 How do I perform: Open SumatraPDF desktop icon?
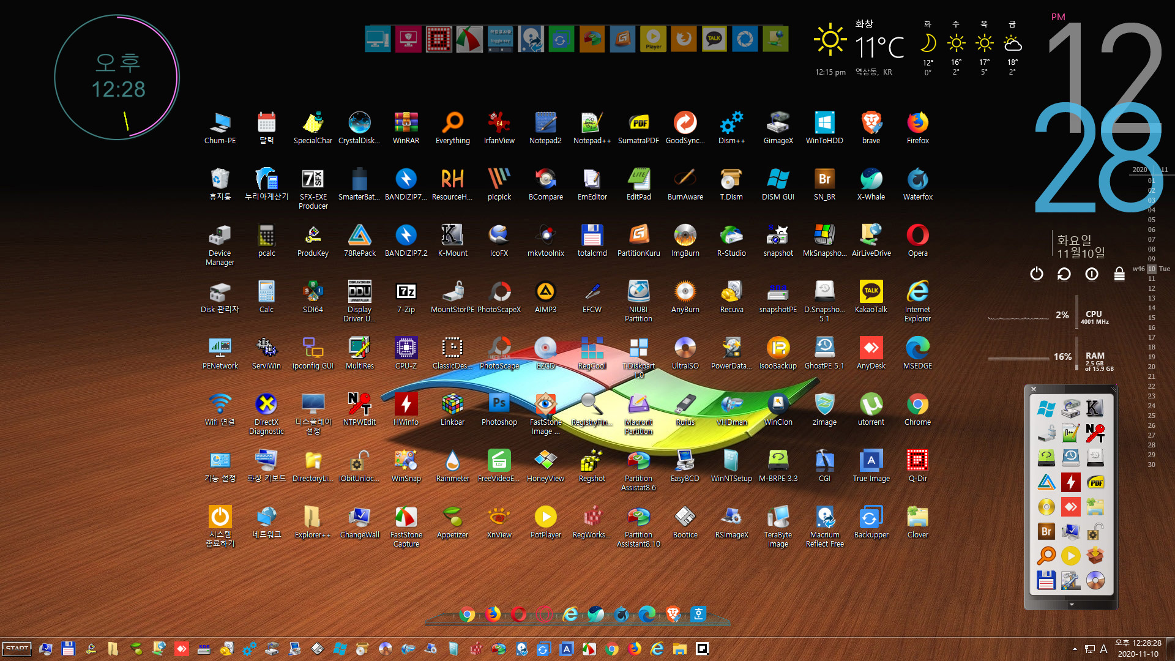638,128
